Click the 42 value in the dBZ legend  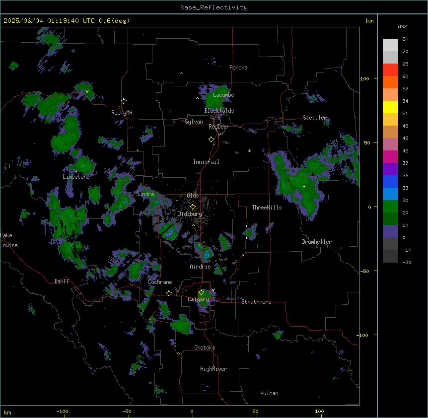tap(405, 150)
